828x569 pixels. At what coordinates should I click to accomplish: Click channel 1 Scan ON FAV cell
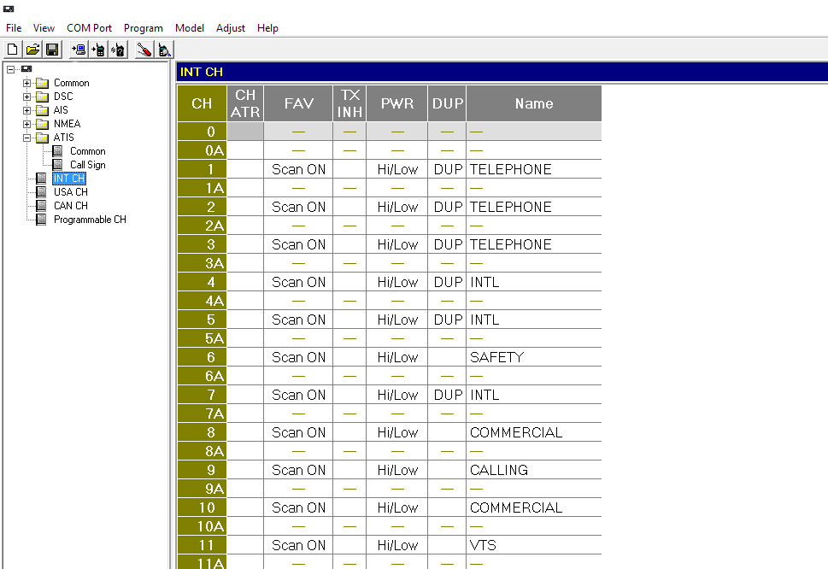pyautogui.click(x=298, y=169)
